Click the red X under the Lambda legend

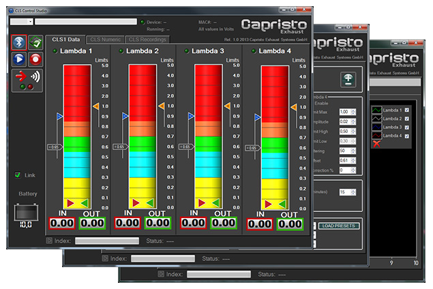376,144
